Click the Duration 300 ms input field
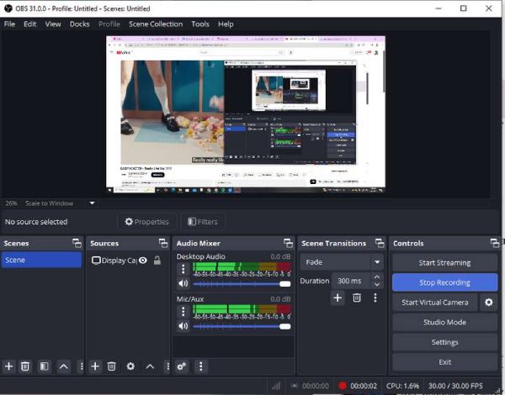Screen dimensions: 505x395 (352, 281)
